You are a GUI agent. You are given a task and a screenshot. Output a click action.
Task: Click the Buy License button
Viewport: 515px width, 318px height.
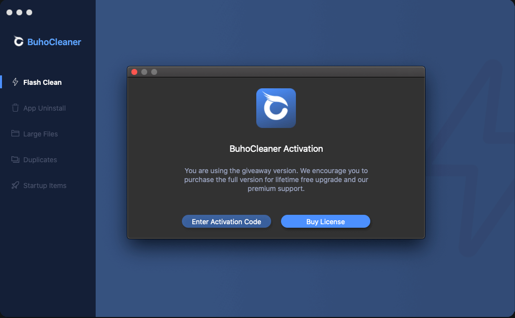point(326,221)
